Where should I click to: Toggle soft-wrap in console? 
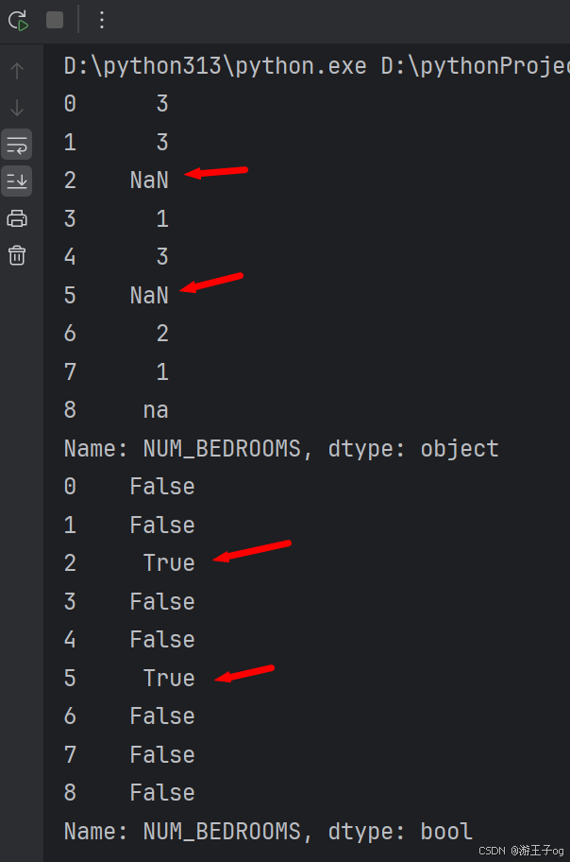(17, 145)
